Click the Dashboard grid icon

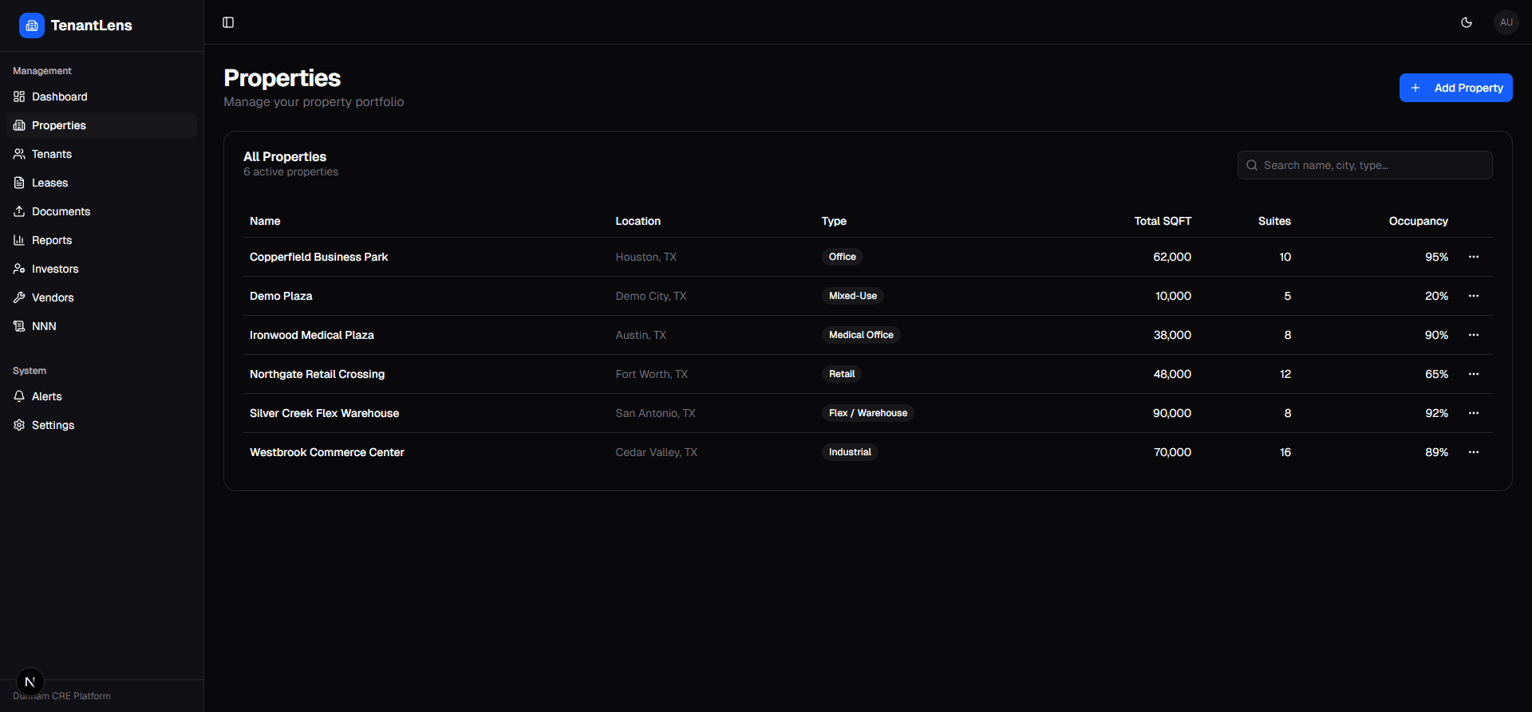(x=19, y=96)
